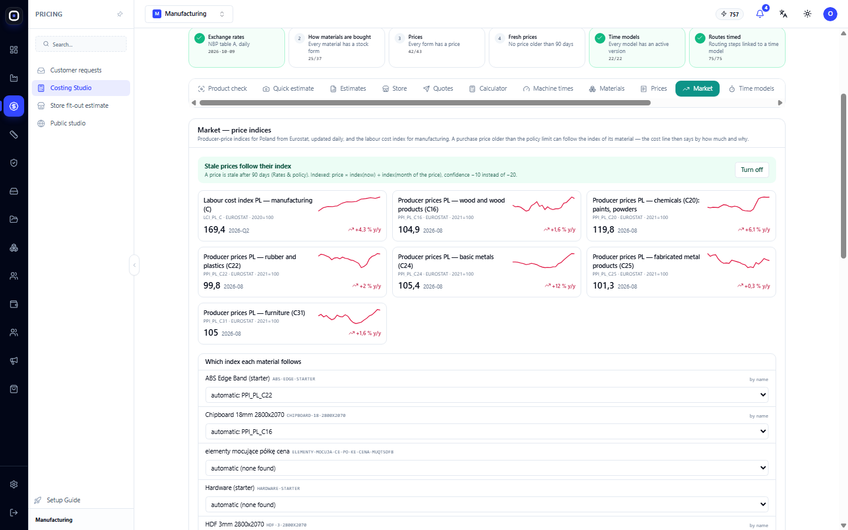
Task: Click the horizontal tab scrollbar thumb
Action: (425, 103)
